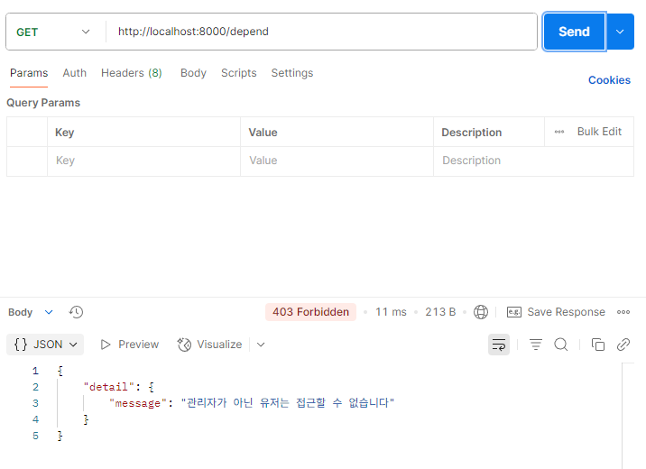This screenshot has height=469, width=646.
Task: Change the JSON response format dropdown
Action: pos(45,345)
